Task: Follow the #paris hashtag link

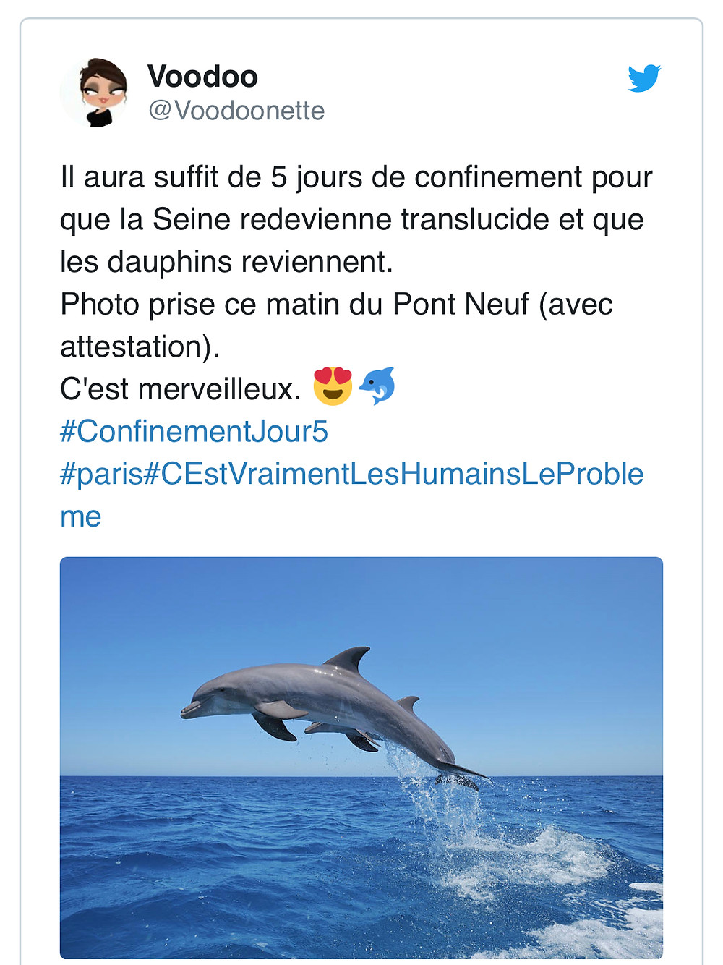Action: point(102,475)
